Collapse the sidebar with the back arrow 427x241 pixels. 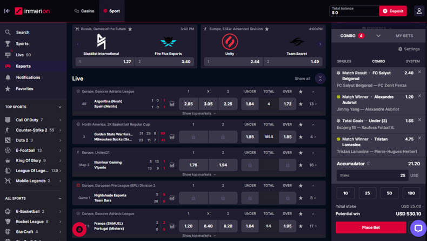point(7,11)
